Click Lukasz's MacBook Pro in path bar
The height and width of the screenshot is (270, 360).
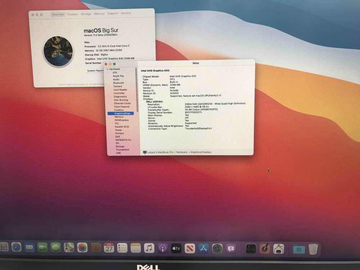pyautogui.click(x=160, y=152)
